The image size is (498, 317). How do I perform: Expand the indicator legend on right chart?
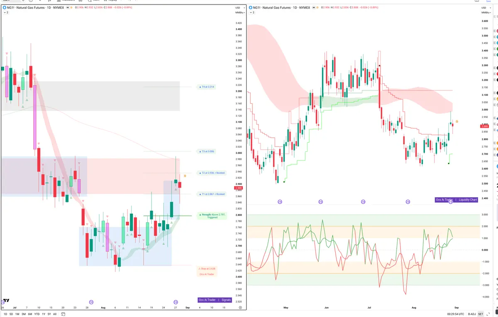click(x=251, y=12)
